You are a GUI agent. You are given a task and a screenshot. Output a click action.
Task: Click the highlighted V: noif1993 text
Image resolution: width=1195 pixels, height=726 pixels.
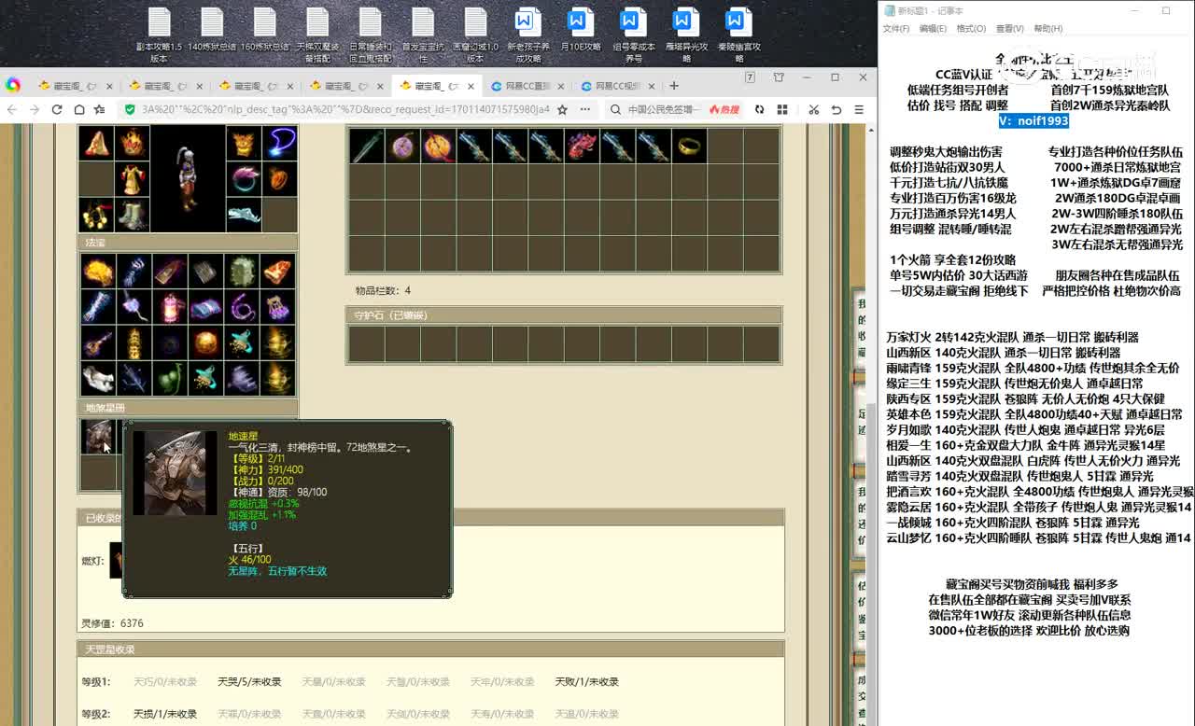click(x=1033, y=120)
